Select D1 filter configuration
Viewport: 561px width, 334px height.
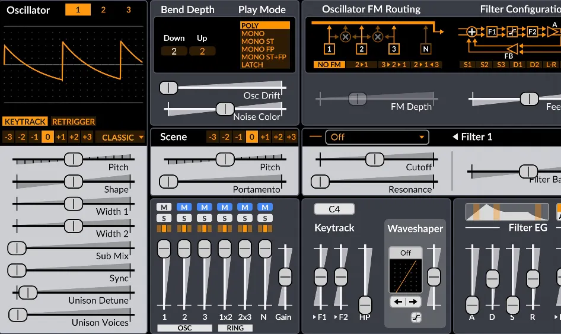(x=518, y=65)
